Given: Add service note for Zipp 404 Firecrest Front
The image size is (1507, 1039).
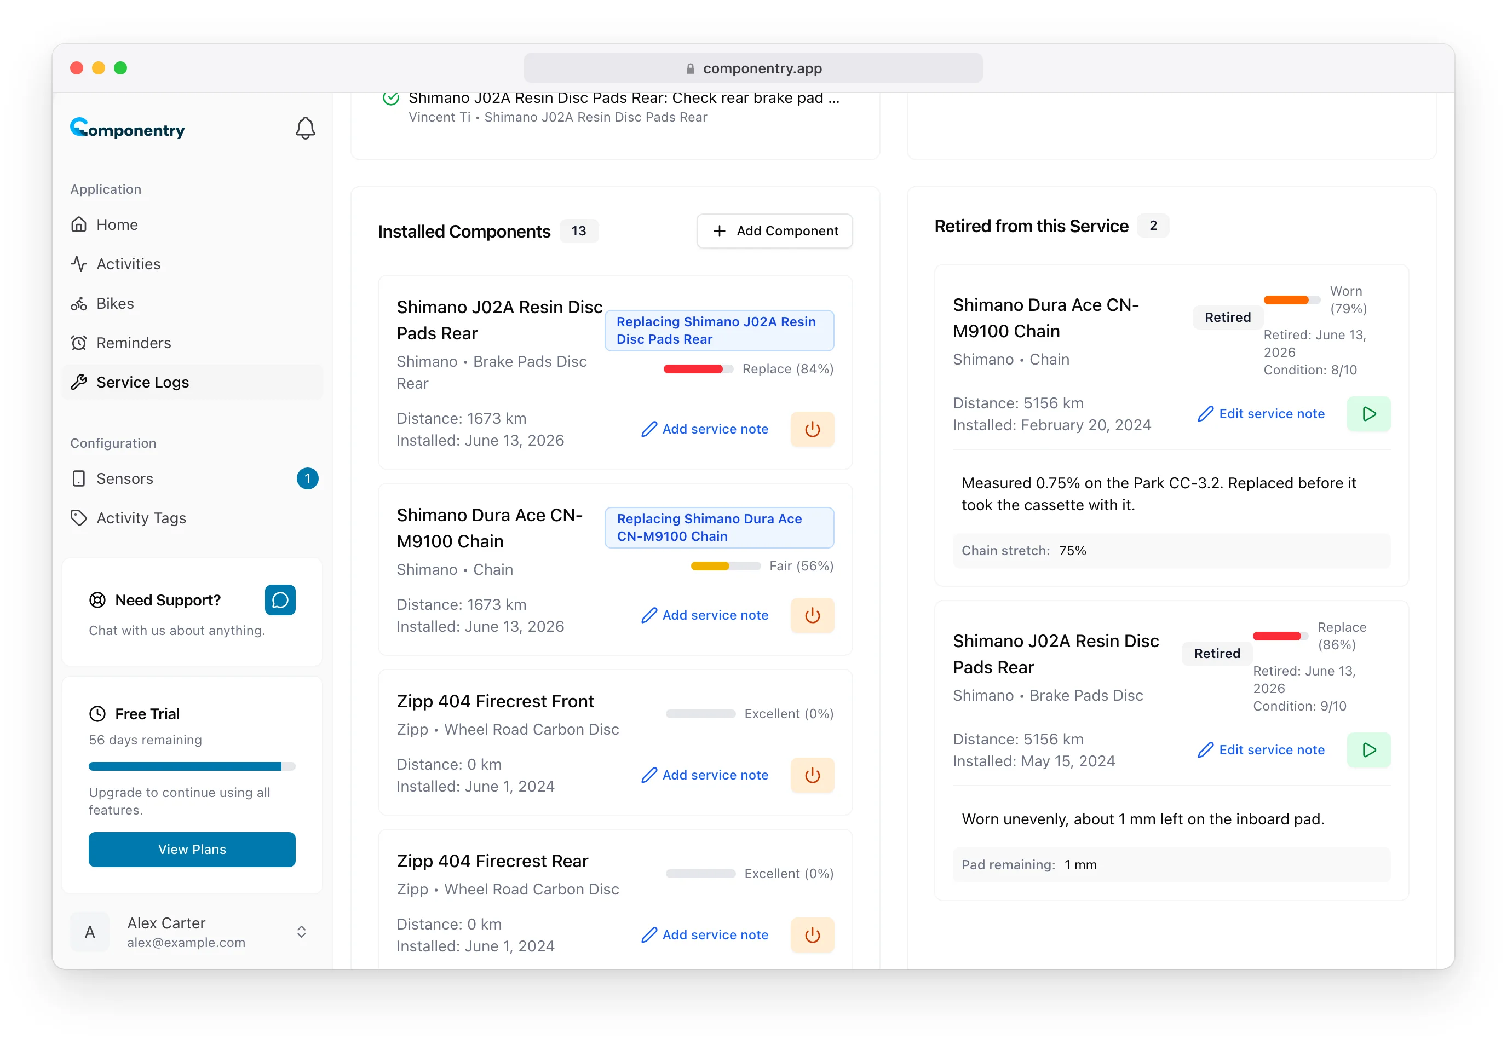Looking at the screenshot, I should [705, 775].
